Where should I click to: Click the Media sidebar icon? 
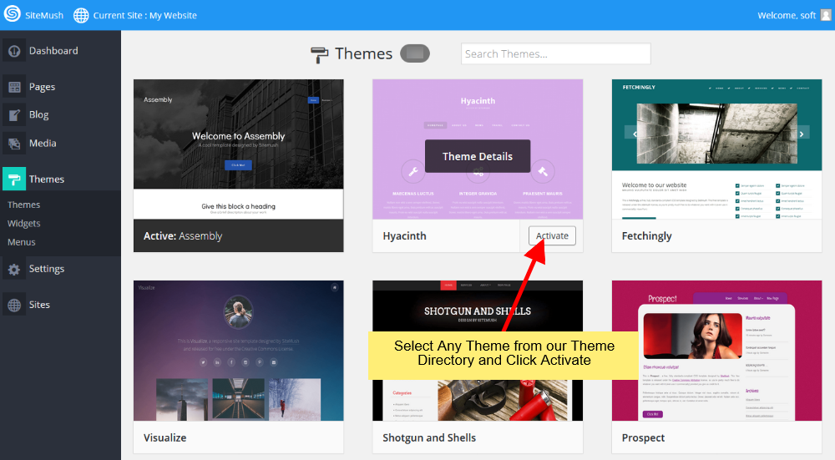(x=14, y=144)
